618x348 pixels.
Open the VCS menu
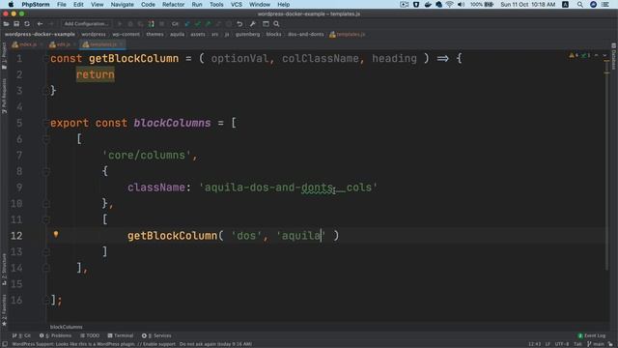pyautogui.click(x=236, y=4)
